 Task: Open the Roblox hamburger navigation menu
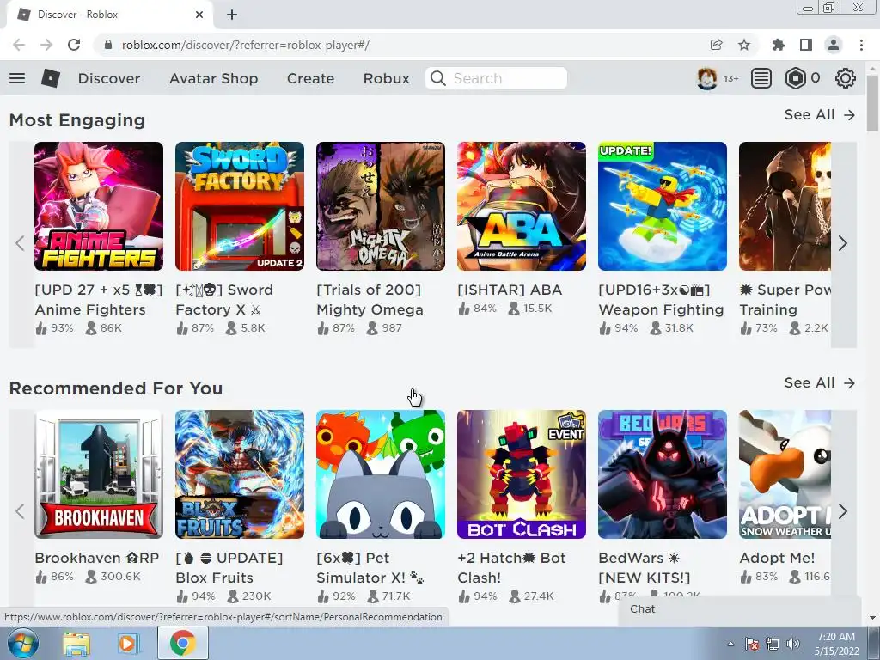click(x=17, y=78)
